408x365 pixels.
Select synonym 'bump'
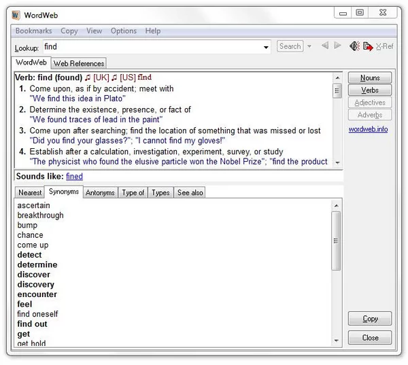(27, 225)
